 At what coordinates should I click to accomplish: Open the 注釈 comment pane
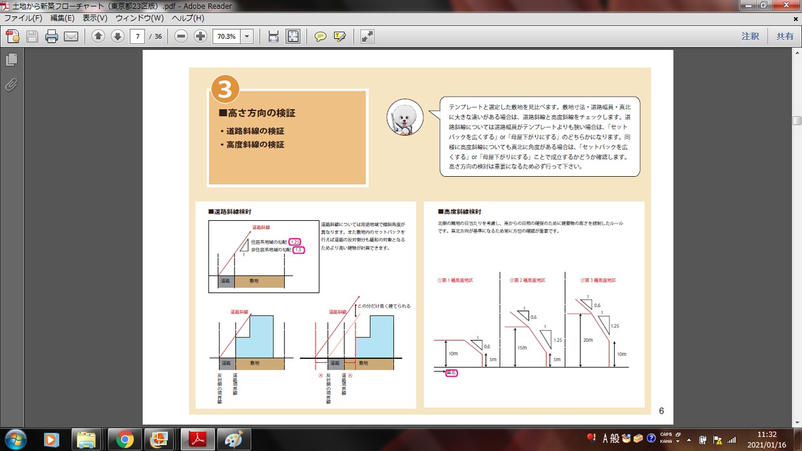(750, 36)
